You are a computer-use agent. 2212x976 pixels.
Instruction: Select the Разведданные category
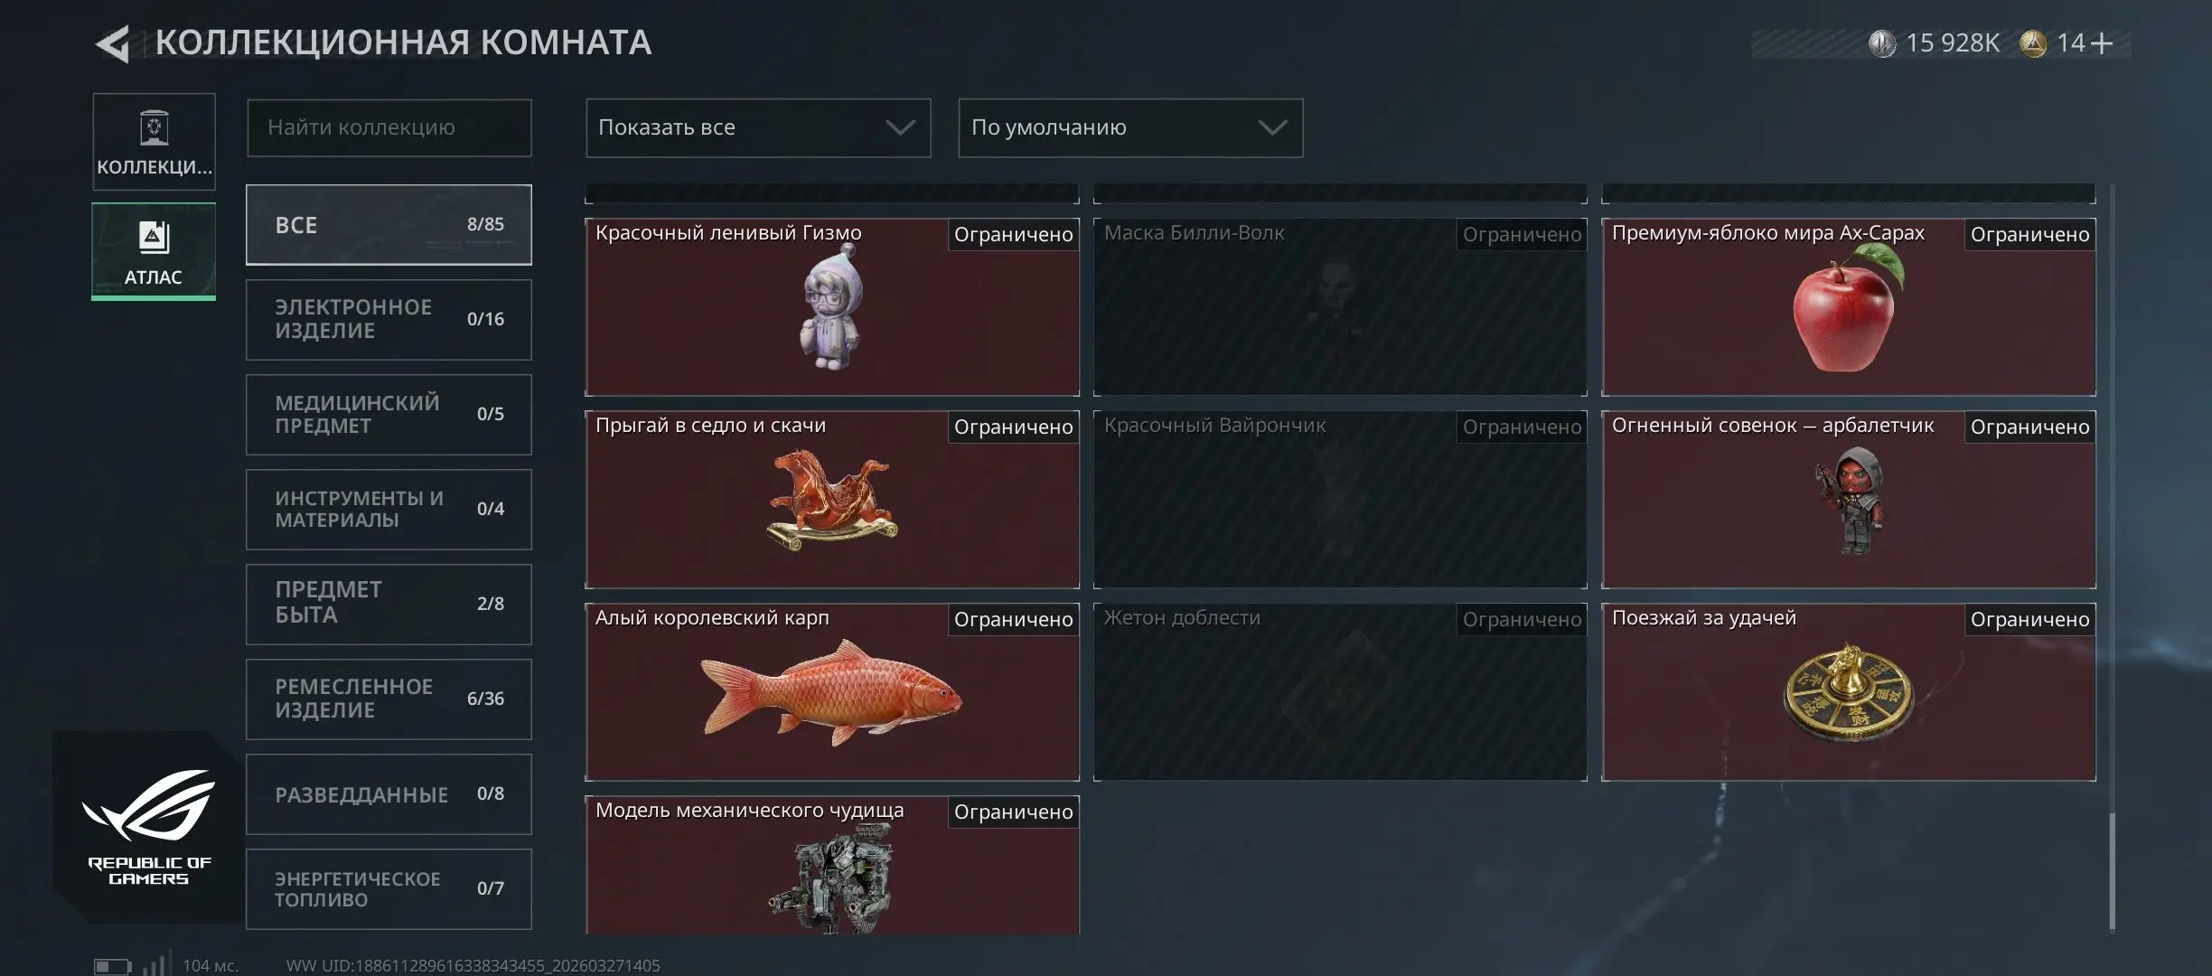click(x=389, y=794)
